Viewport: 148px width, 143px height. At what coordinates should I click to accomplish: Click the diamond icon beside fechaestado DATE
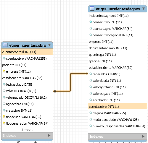tap(4, 84)
